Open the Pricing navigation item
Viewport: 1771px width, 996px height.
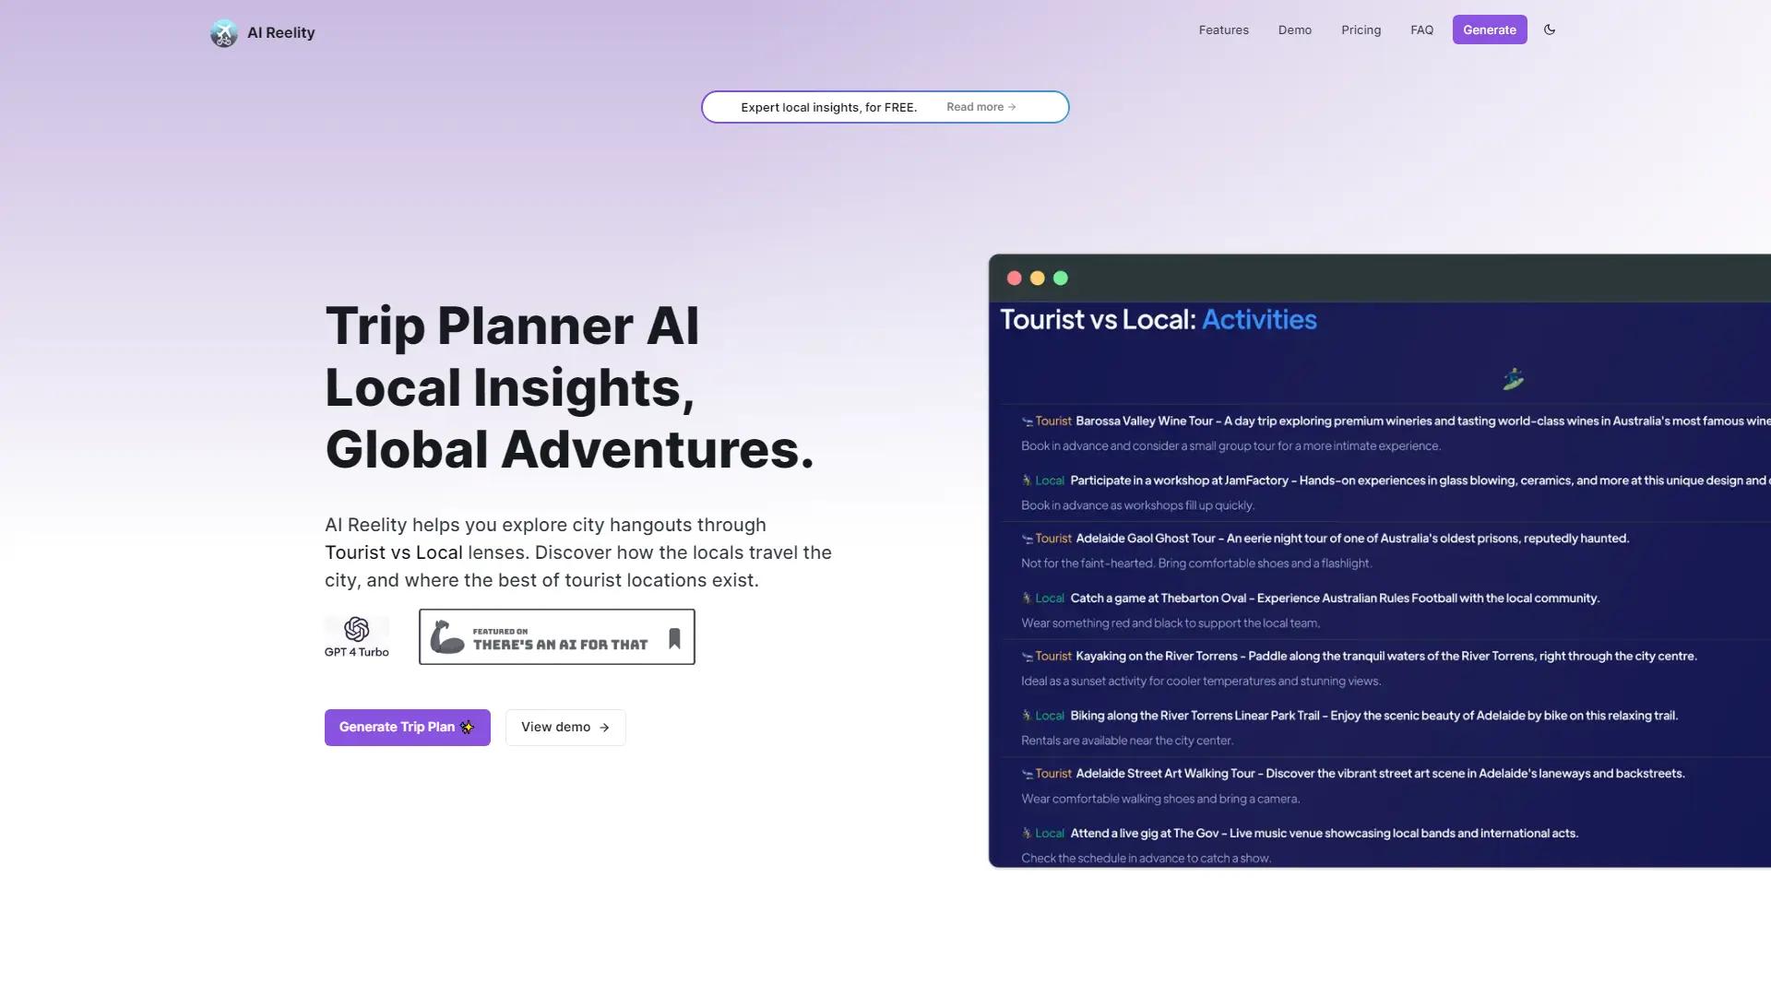pyautogui.click(x=1361, y=30)
